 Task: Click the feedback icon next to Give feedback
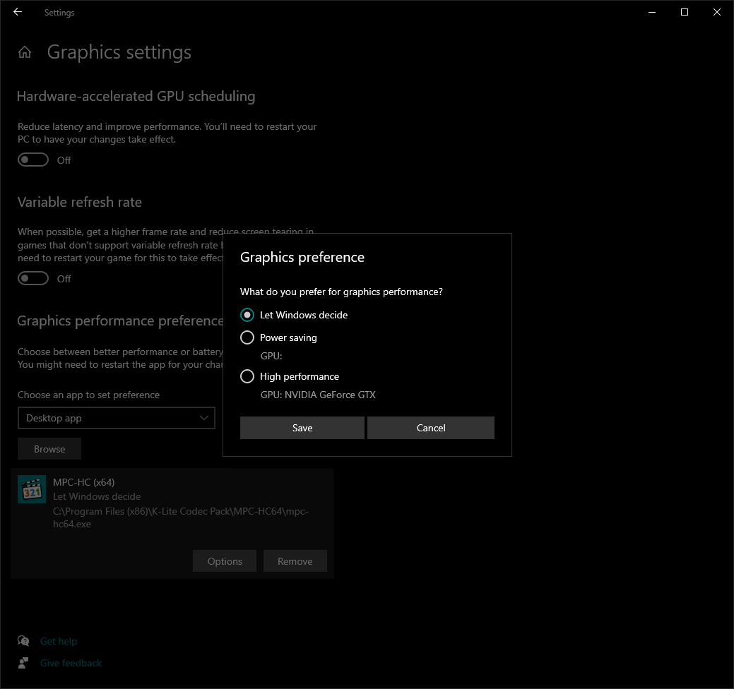pyautogui.click(x=23, y=662)
